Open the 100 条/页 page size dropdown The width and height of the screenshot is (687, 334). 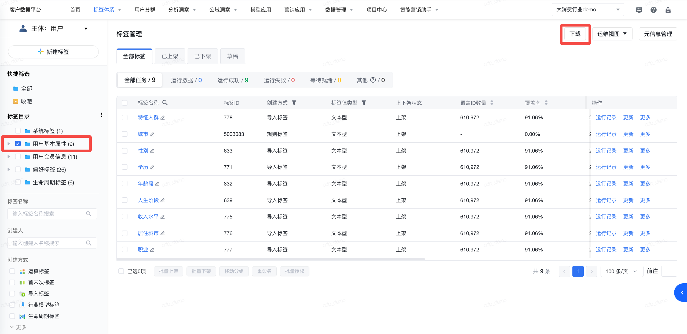(622, 271)
